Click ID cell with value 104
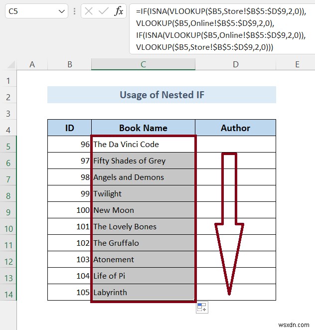The height and width of the screenshot is (330, 315). tap(69, 276)
